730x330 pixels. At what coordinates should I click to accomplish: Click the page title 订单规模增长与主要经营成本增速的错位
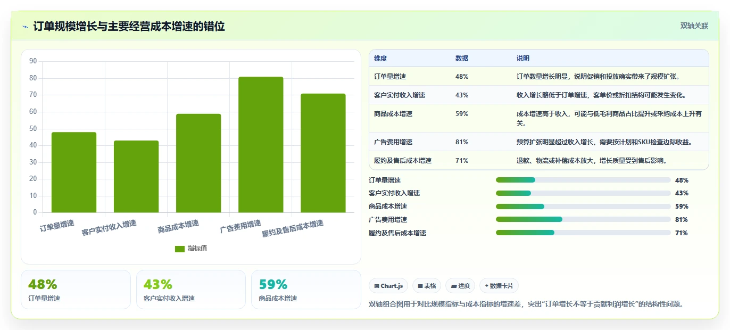[129, 26]
